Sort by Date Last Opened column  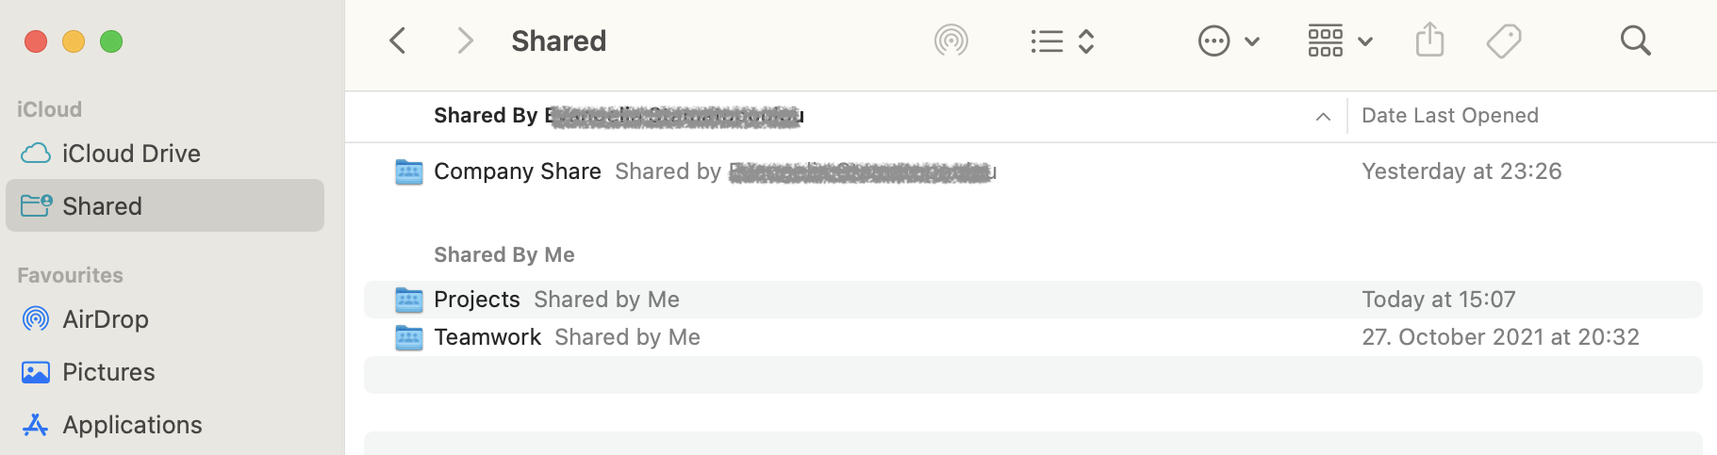(x=1449, y=116)
